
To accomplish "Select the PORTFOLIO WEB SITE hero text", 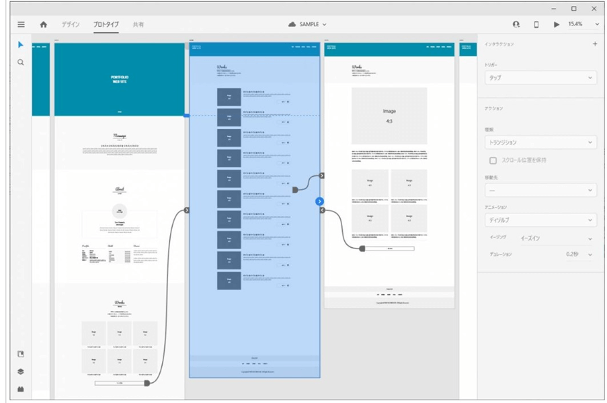I will pyautogui.click(x=120, y=79).
